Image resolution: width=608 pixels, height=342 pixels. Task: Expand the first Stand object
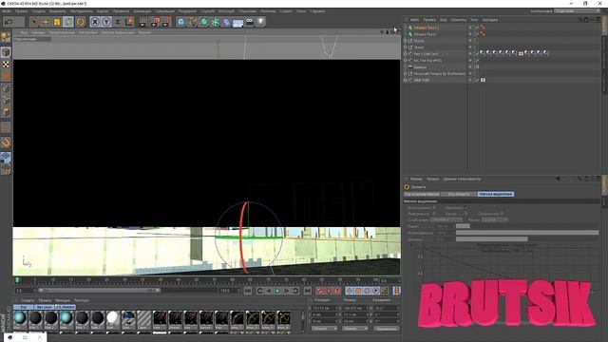point(406,41)
